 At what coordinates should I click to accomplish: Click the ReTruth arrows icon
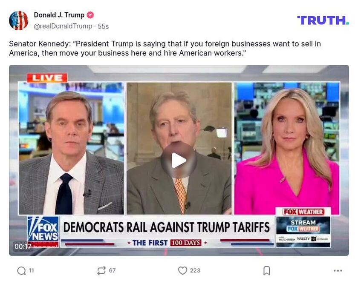tap(101, 270)
